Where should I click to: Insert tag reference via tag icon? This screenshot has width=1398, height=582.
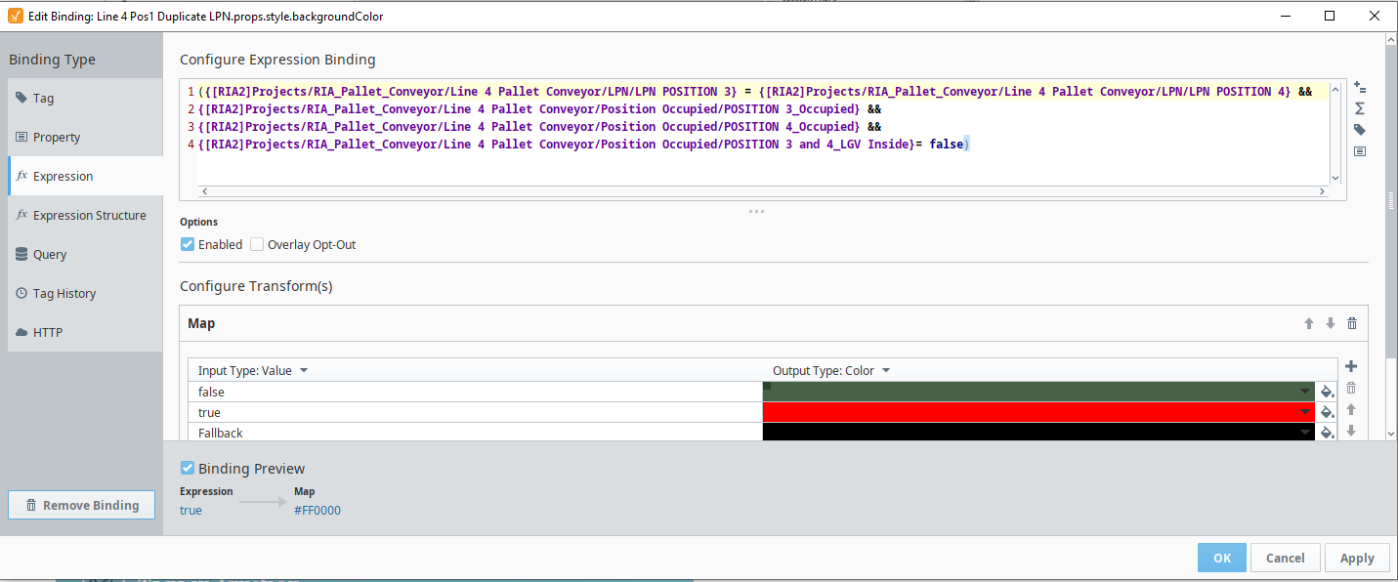[1359, 130]
